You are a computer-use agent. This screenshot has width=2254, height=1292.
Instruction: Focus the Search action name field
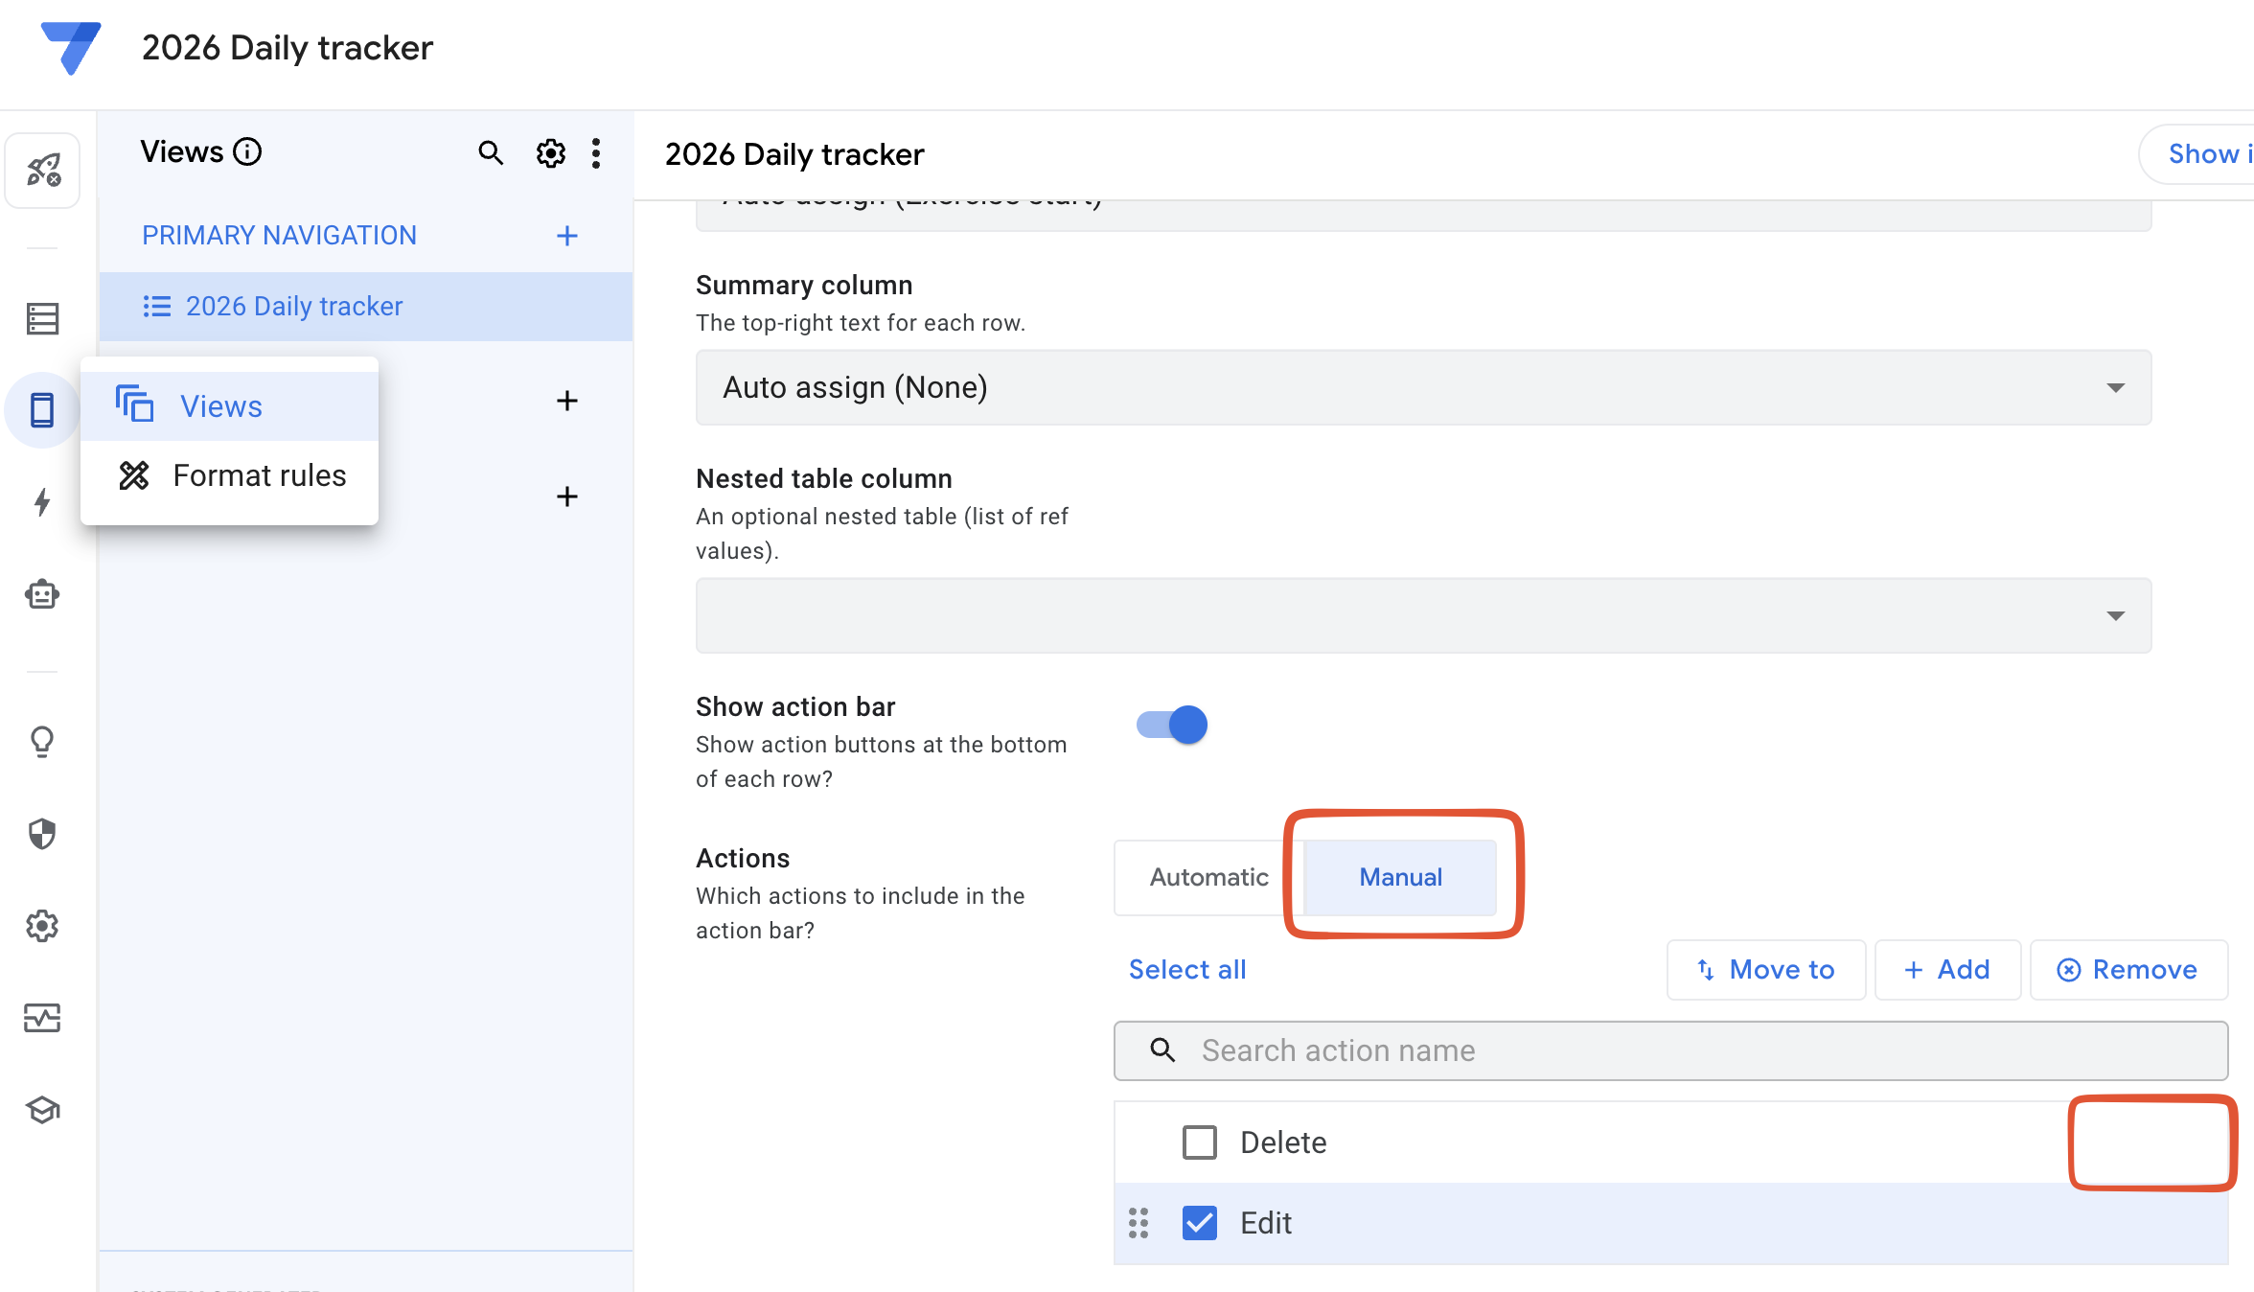tap(1669, 1050)
